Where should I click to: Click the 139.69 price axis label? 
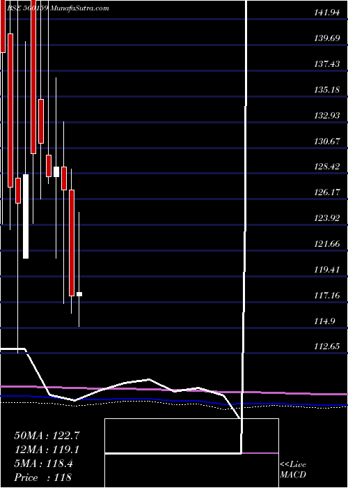point(327,38)
